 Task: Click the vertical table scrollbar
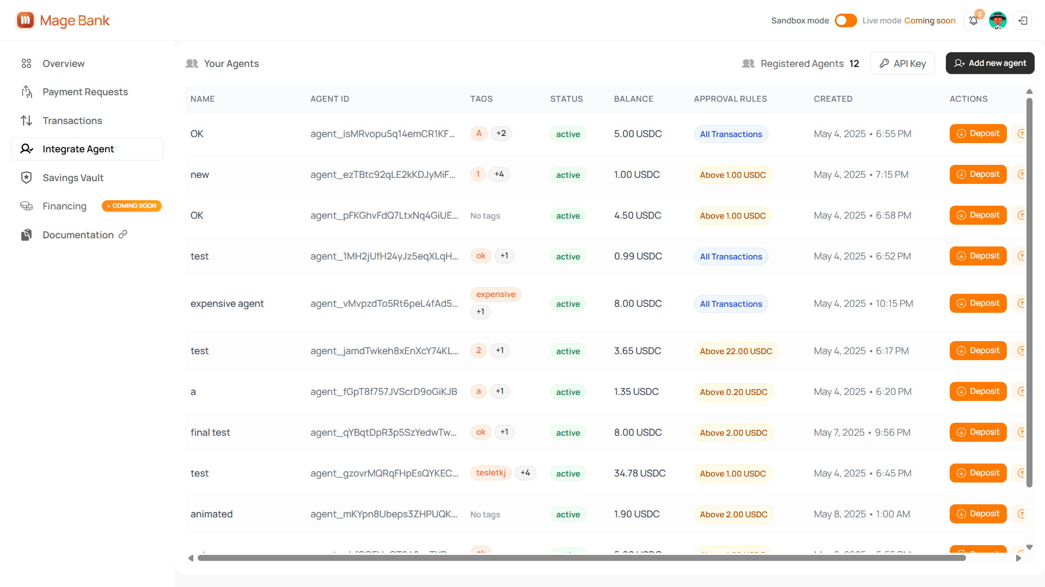[1029, 293]
